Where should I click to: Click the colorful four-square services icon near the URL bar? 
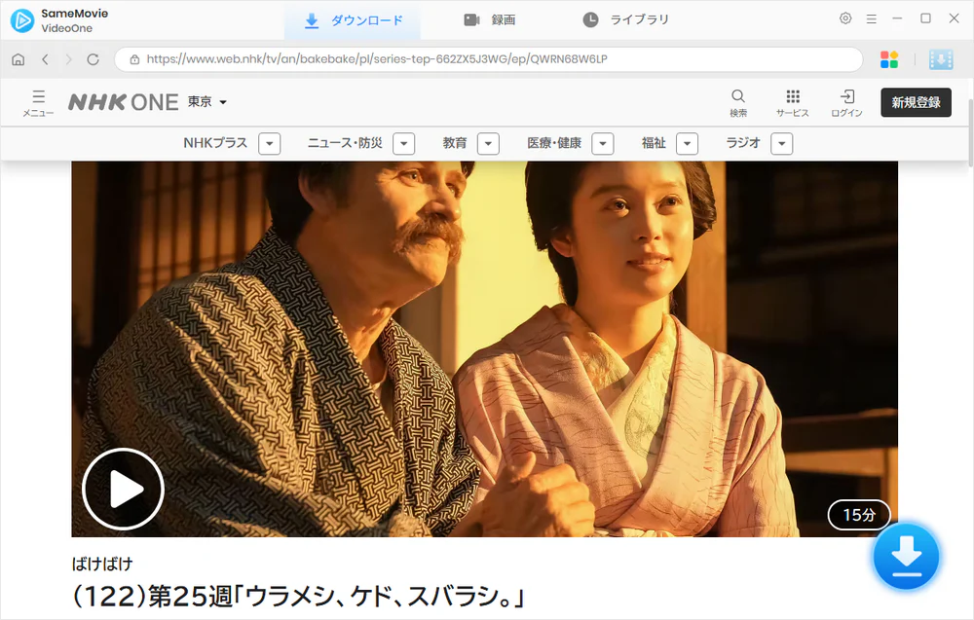tap(888, 59)
